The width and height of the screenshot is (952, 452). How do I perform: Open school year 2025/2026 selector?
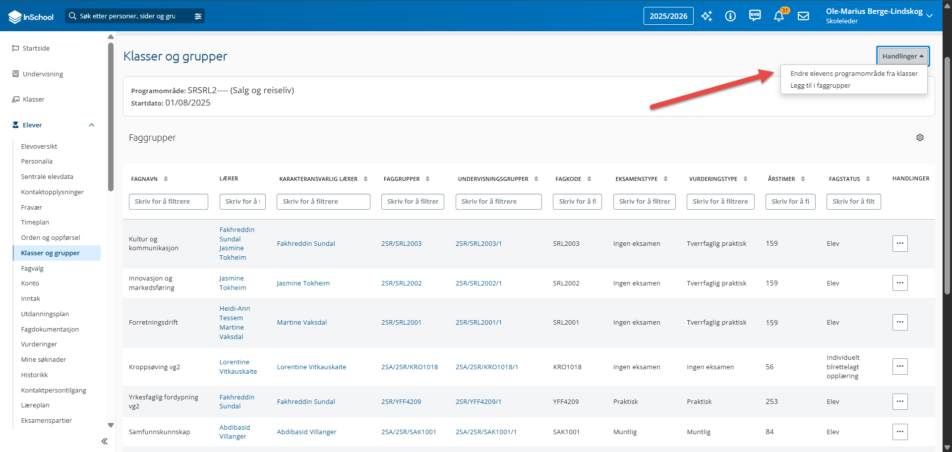(668, 16)
